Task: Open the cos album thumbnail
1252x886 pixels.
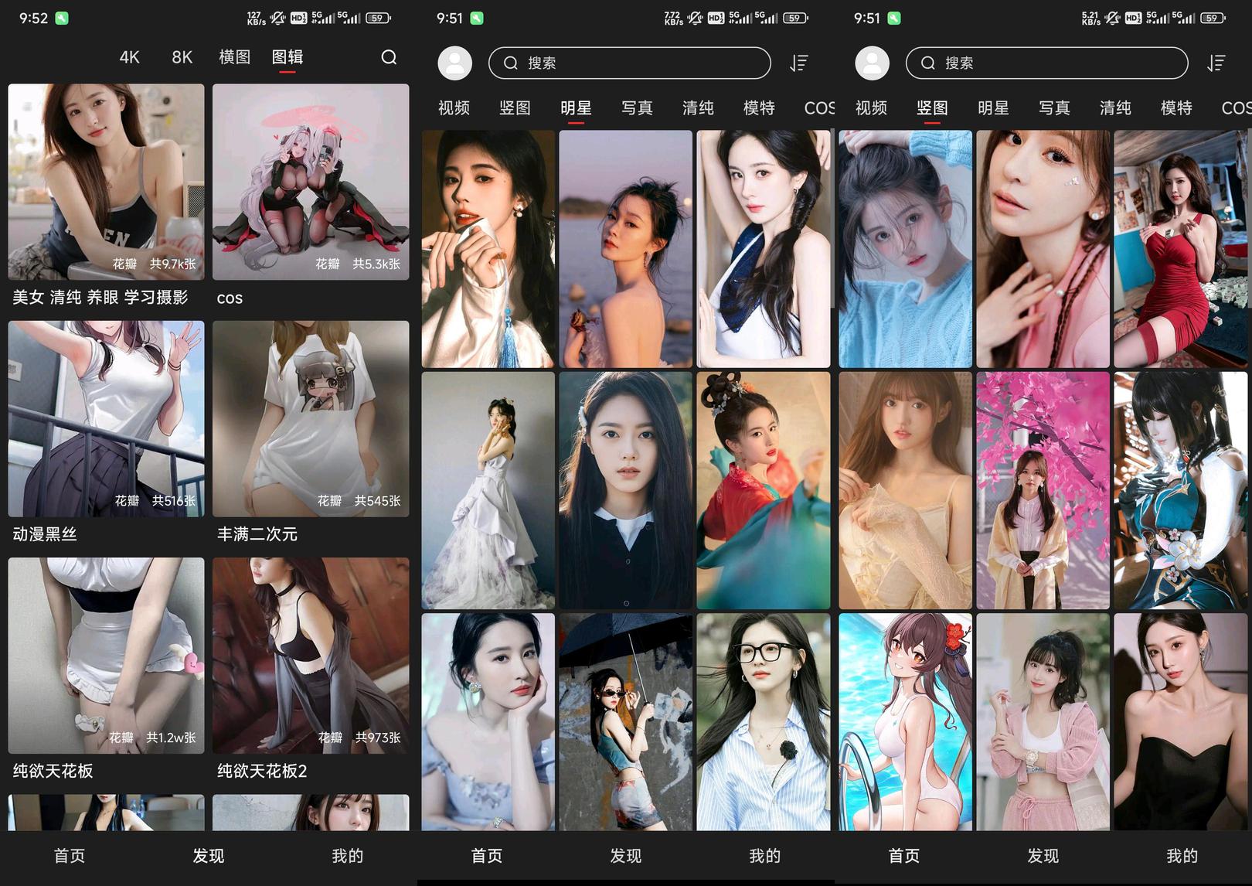Action: point(311,182)
